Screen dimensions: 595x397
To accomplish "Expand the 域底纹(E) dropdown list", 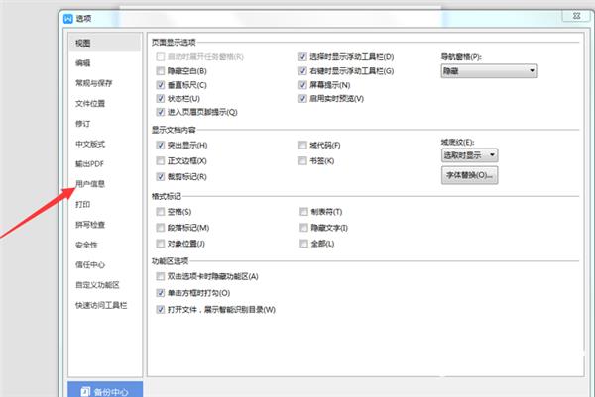I will pyautogui.click(x=469, y=155).
